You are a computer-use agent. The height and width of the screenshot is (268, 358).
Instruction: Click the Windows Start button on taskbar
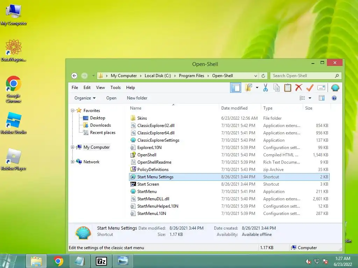(x=9, y=261)
